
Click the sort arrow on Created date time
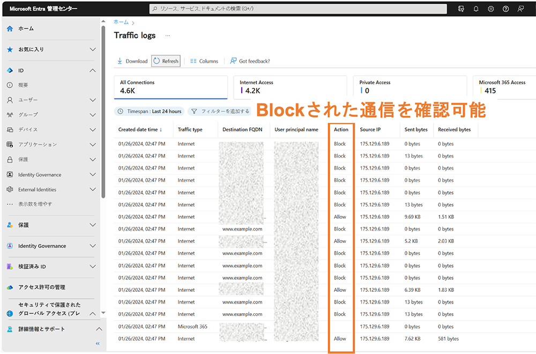(161, 130)
